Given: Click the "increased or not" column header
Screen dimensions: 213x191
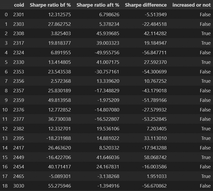Looking at the screenshot, I should pos(191,5).
